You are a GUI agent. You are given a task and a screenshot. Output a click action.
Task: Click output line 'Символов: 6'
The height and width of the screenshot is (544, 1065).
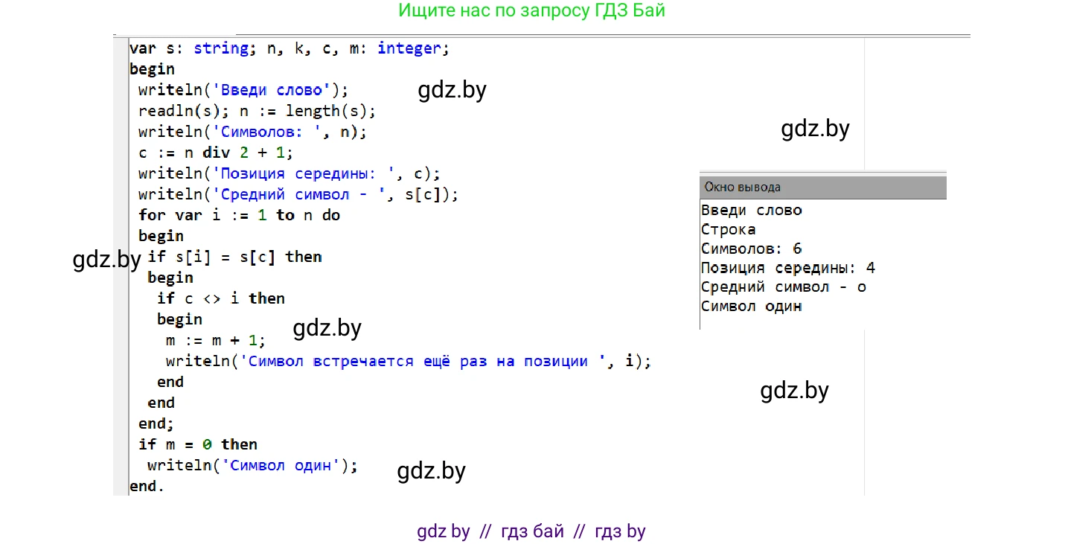tap(751, 249)
